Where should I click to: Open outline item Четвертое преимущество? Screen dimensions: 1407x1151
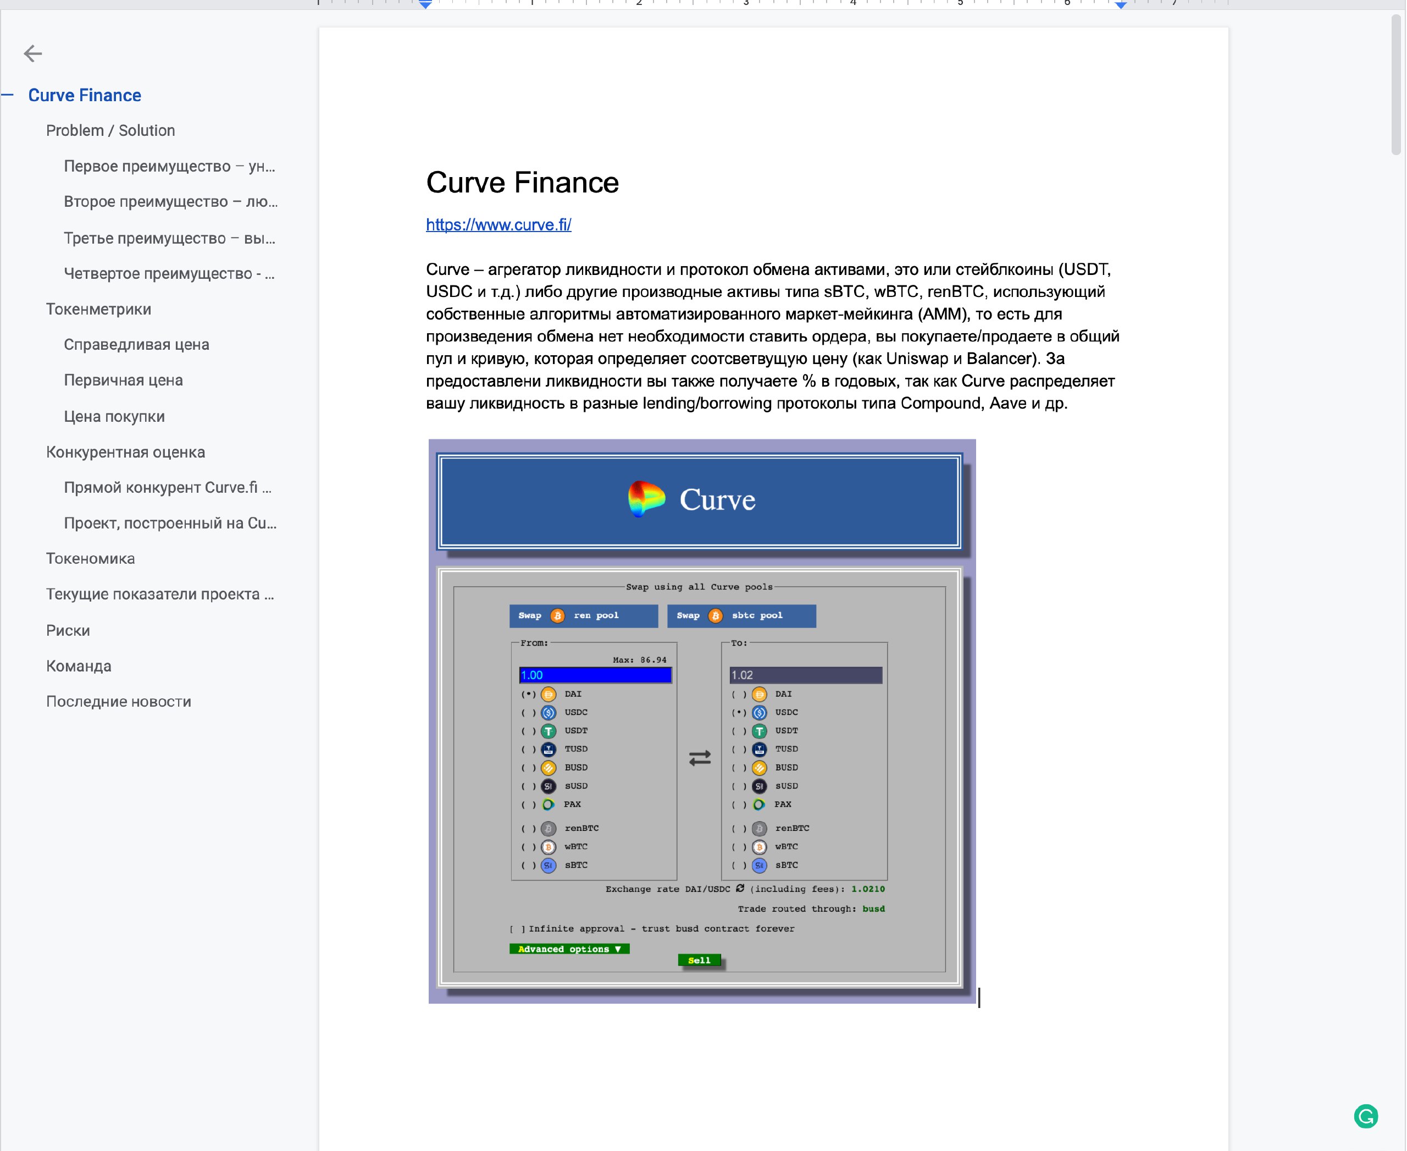click(169, 273)
